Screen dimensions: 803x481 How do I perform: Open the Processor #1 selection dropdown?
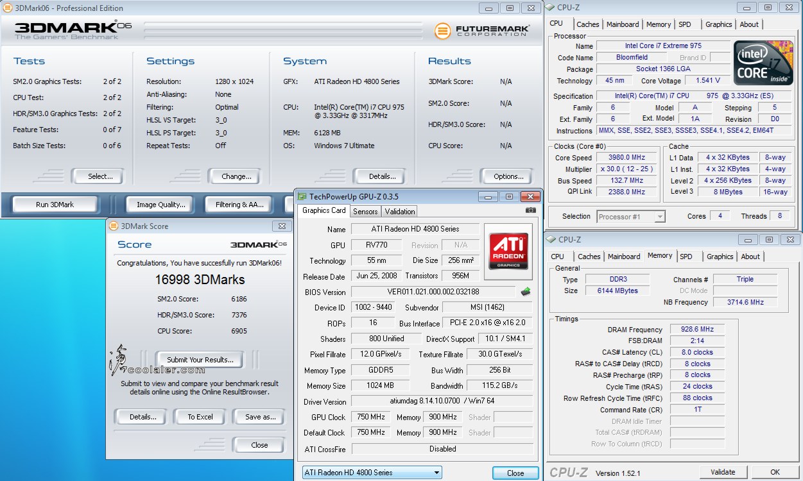(631, 217)
